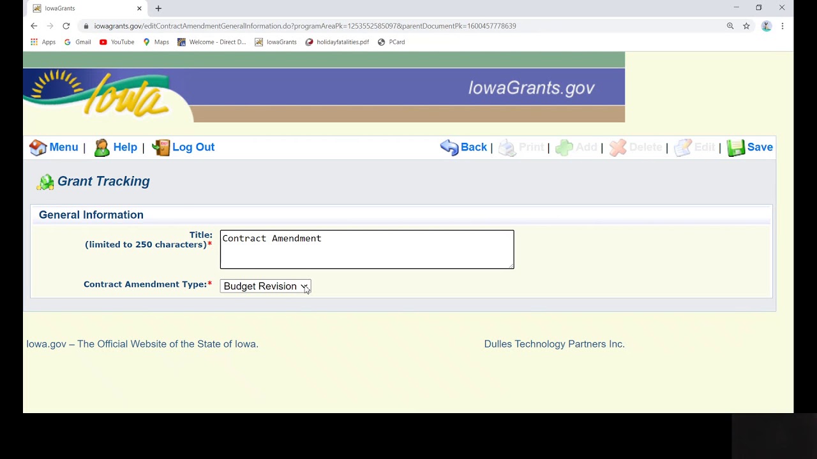
Task: Open the Menu home icon
Action: [x=38, y=147]
